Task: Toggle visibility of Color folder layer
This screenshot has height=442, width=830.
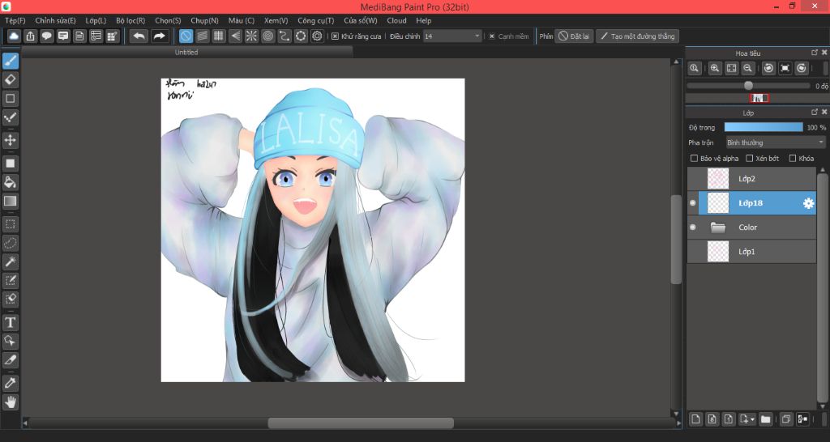Action: (693, 227)
